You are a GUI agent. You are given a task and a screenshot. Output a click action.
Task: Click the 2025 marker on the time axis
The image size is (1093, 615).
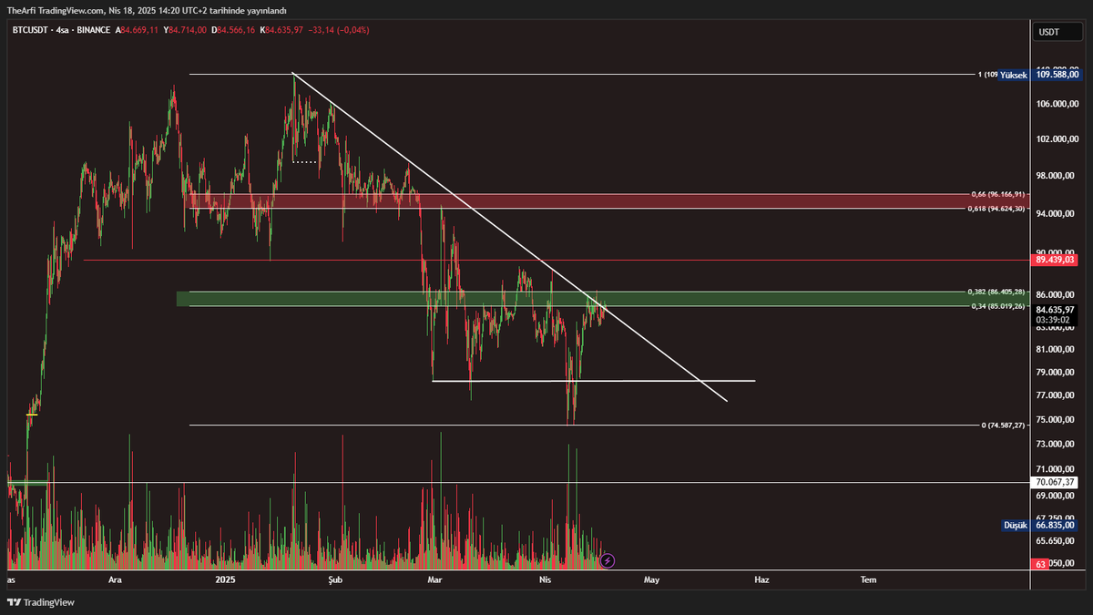(225, 579)
